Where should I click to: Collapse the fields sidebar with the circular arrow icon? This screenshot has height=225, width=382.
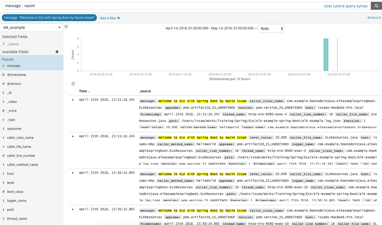point(66,27)
